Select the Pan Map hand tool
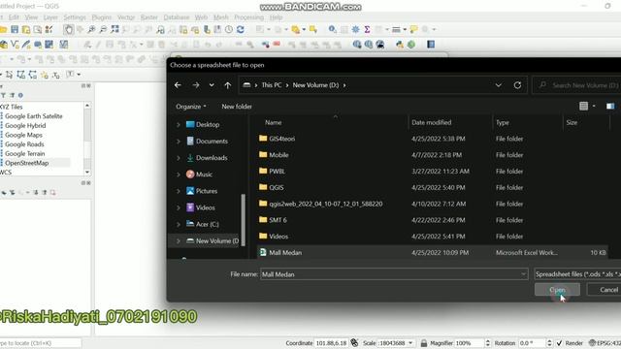The image size is (621, 349). point(68,29)
